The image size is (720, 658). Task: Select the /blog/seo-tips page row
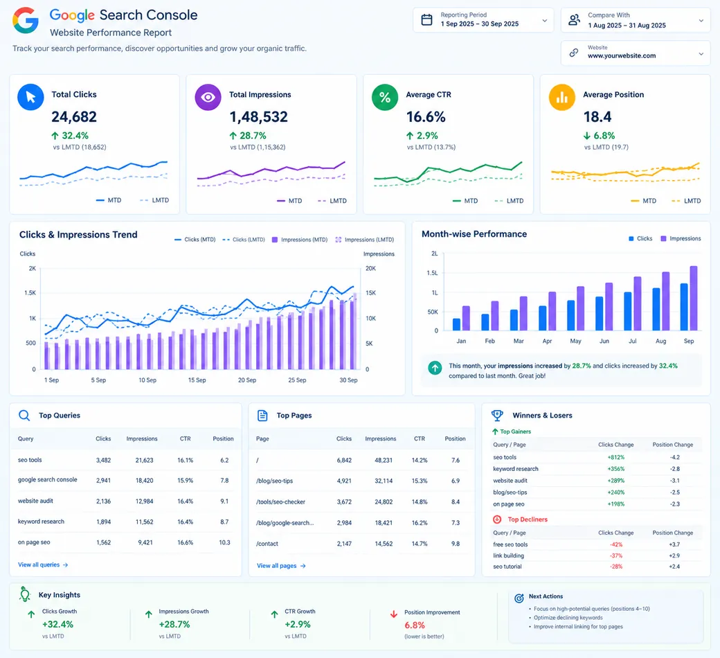[x=361, y=481]
